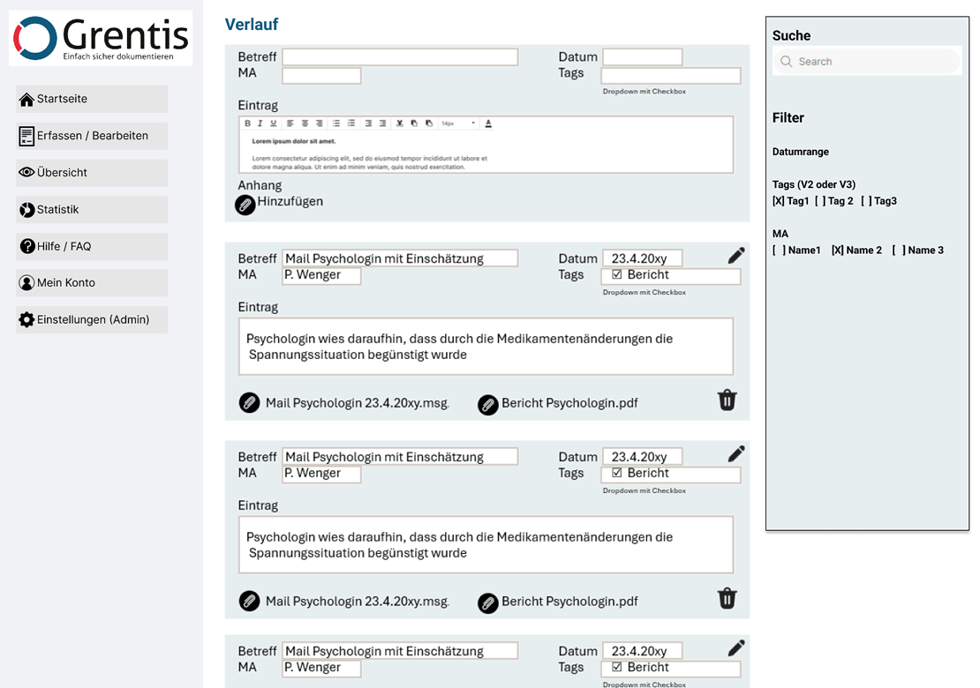980x688 pixels.
Task: Open Tags dropdown with Bericht in first entry
Action: click(670, 276)
